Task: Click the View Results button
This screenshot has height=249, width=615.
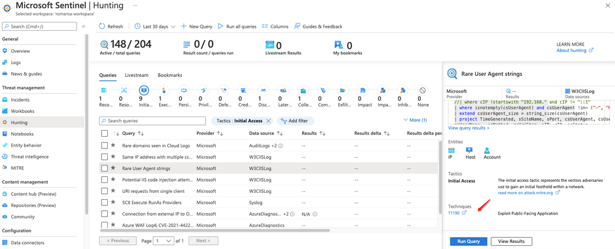Action: coord(511,241)
